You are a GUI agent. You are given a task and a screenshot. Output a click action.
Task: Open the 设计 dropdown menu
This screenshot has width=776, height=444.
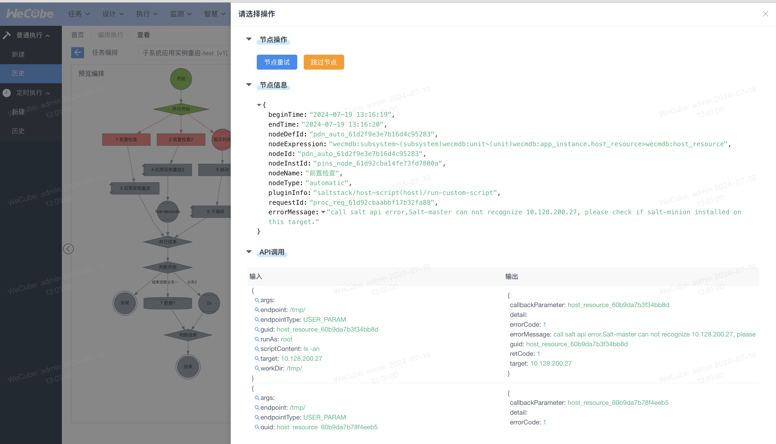pyautogui.click(x=113, y=14)
